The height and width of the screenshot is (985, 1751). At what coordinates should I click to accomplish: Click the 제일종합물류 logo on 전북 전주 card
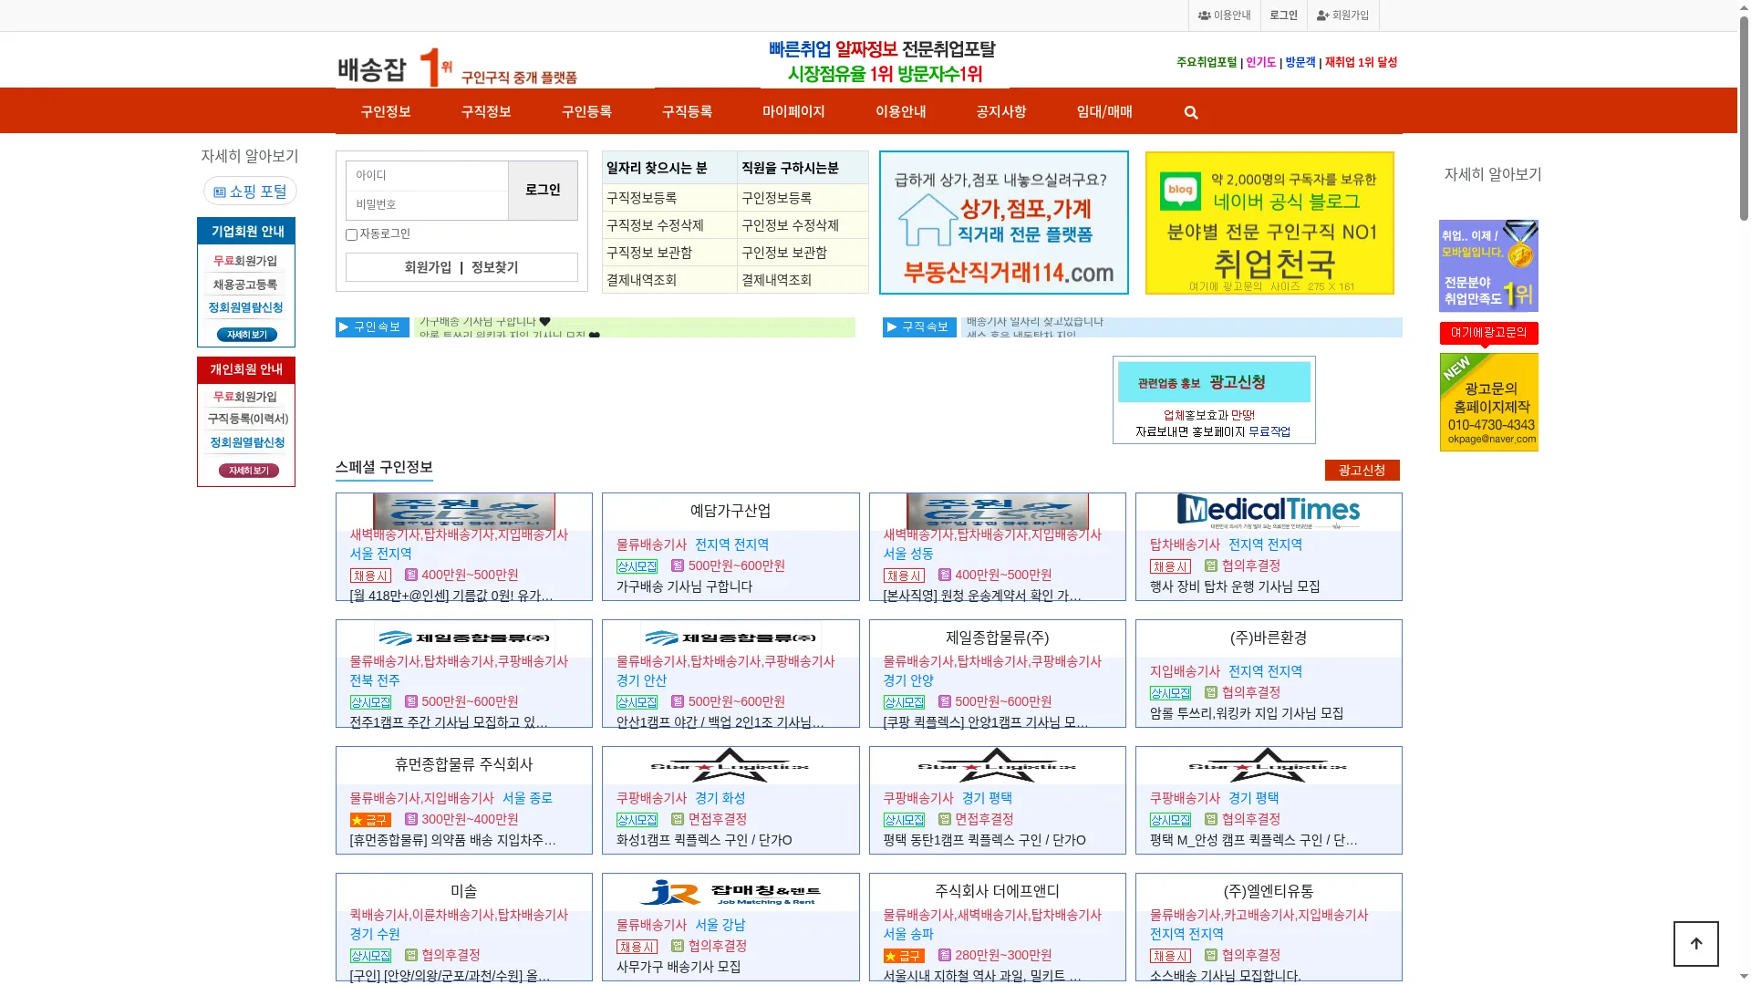(464, 638)
